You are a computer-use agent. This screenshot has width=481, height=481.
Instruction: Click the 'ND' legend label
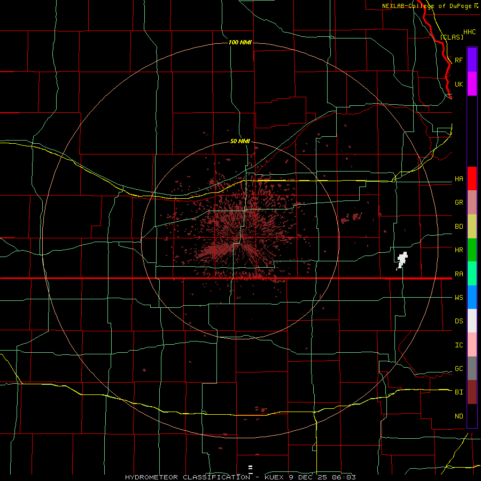[x=459, y=416]
